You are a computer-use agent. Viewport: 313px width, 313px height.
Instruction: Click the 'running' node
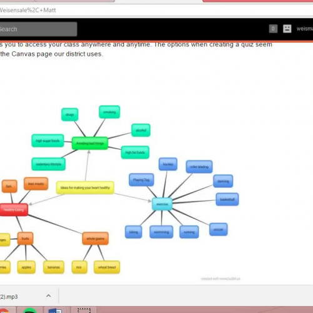pos(189,232)
